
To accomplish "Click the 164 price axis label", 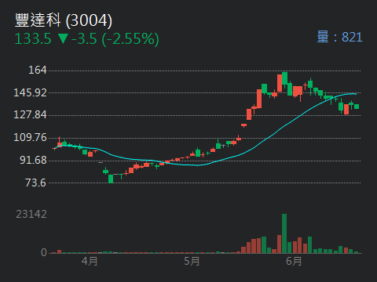I will click(x=38, y=70).
